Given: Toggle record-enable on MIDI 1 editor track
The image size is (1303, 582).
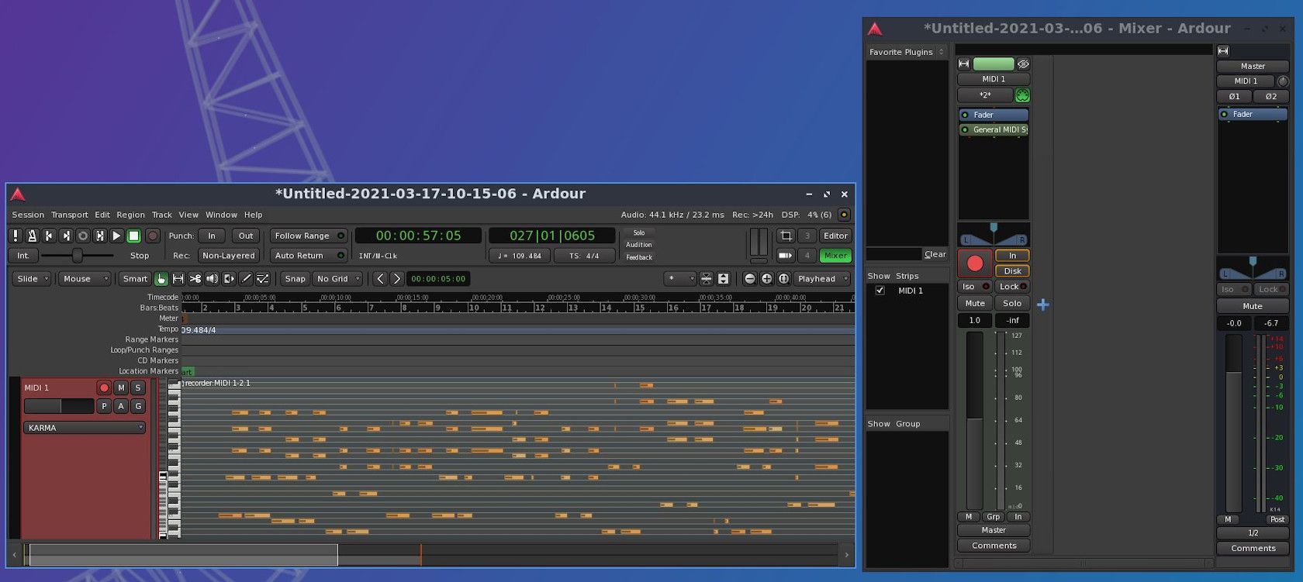Looking at the screenshot, I should [x=104, y=387].
